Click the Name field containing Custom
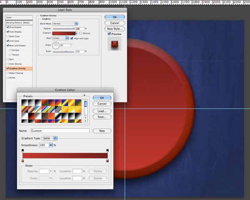Image resolution: width=250 pixels, height=200 pixels. tap(60, 131)
